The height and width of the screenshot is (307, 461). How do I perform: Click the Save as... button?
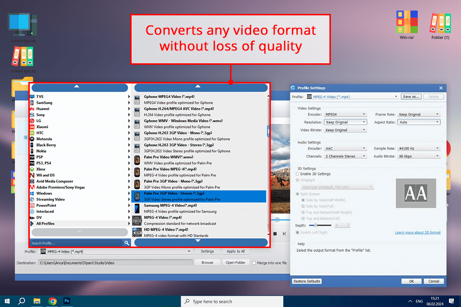point(411,96)
